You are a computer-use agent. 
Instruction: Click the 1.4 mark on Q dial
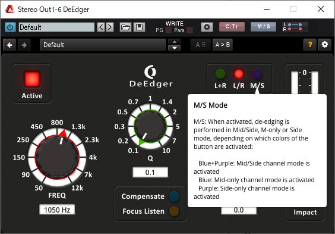[167, 102]
